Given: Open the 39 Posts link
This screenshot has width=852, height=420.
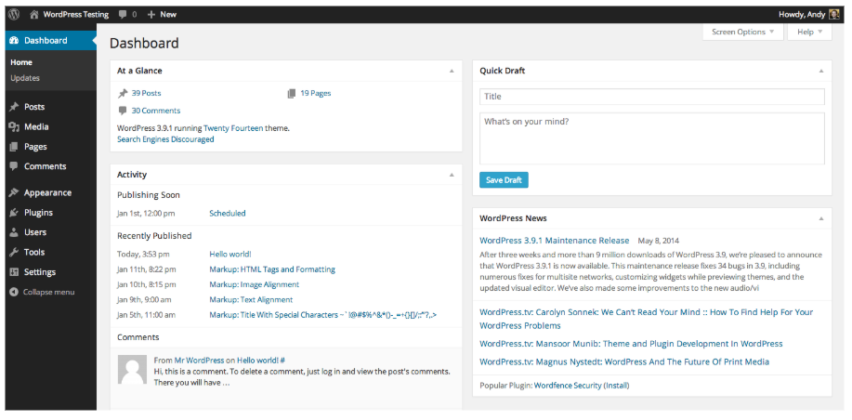Looking at the screenshot, I should [x=146, y=94].
